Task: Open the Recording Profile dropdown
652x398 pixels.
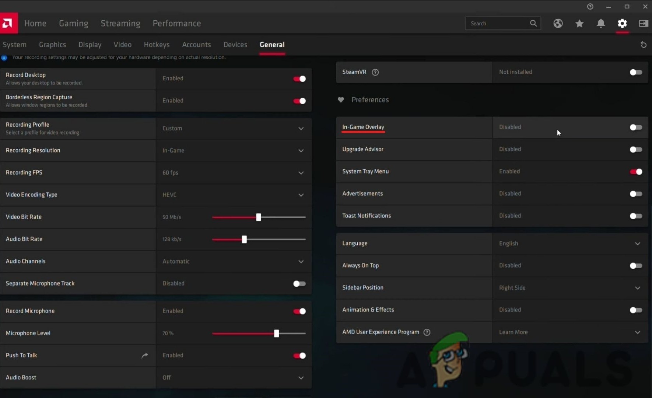Action: click(301, 129)
